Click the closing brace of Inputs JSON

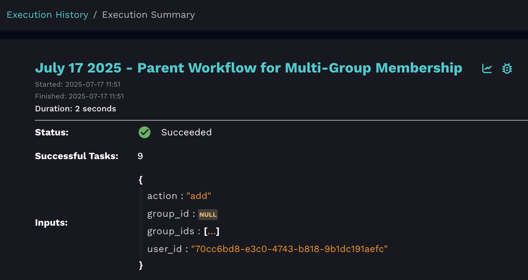pyautogui.click(x=141, y=265)
